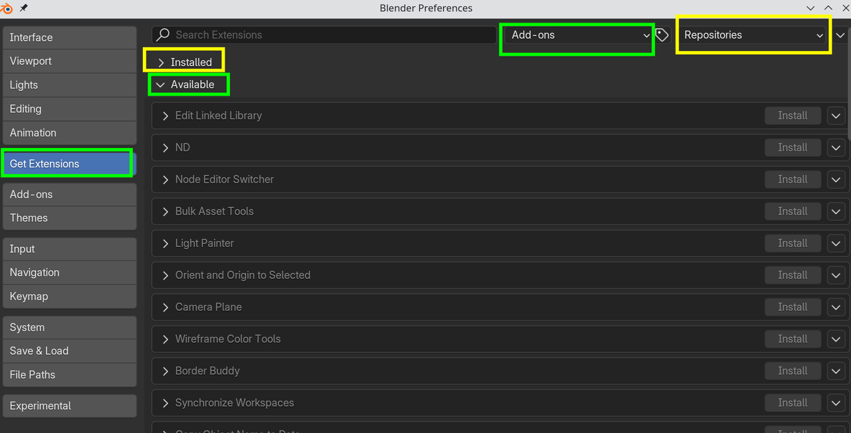Viewport: 851px width, 433px height.
Task: Install Node Editor Switcher
Action: 792,179
